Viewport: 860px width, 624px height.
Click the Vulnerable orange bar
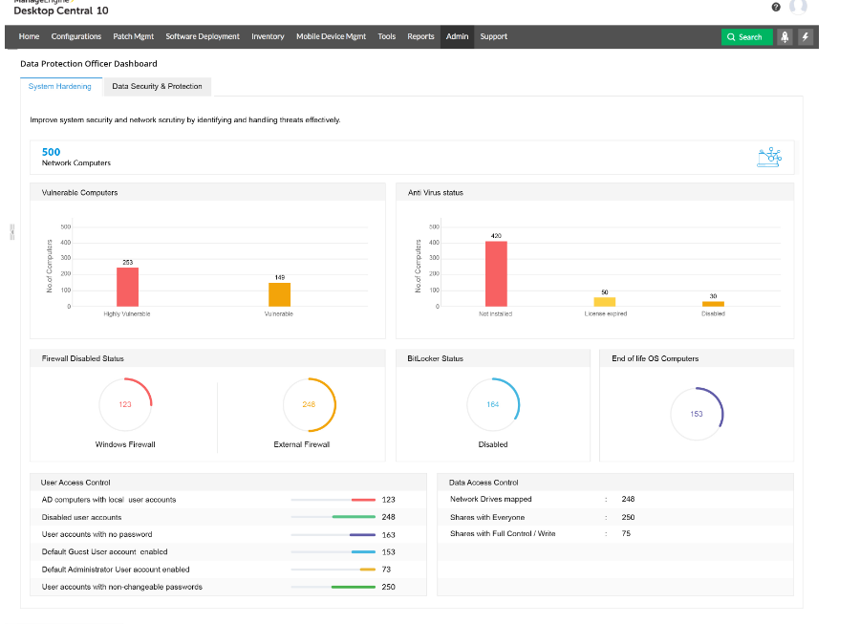click(279, 294)
